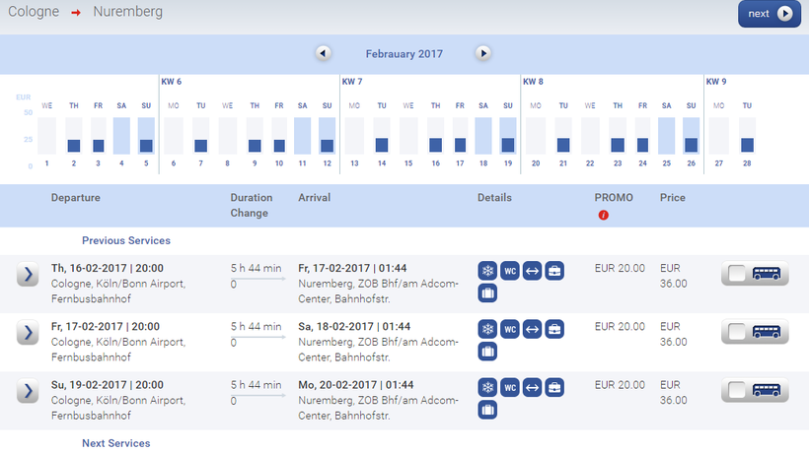Expand the Su, 19-02-2017 departure row
The height and width of the screenshot is (453, 809).
[x=28, y=392]
